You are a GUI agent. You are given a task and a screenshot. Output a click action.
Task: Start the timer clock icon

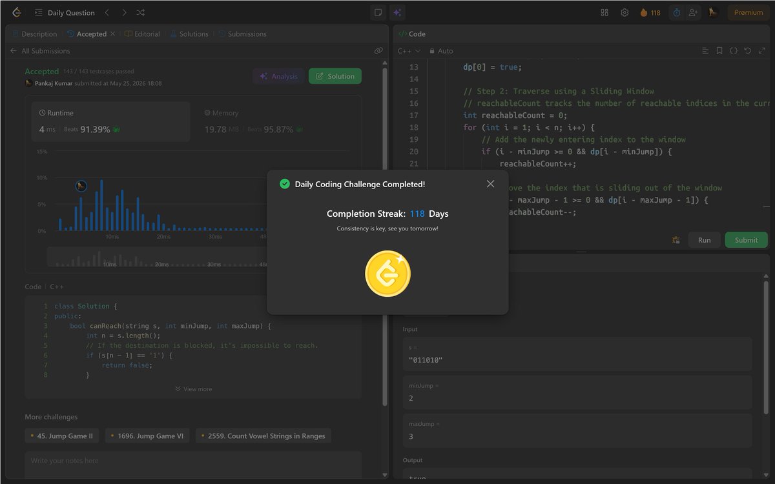point(676,12)
